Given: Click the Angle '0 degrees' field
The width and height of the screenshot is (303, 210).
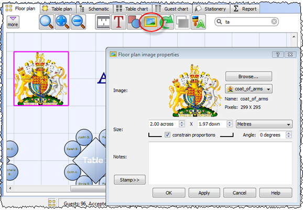Looking at the screenshot, I should [273, 135].
